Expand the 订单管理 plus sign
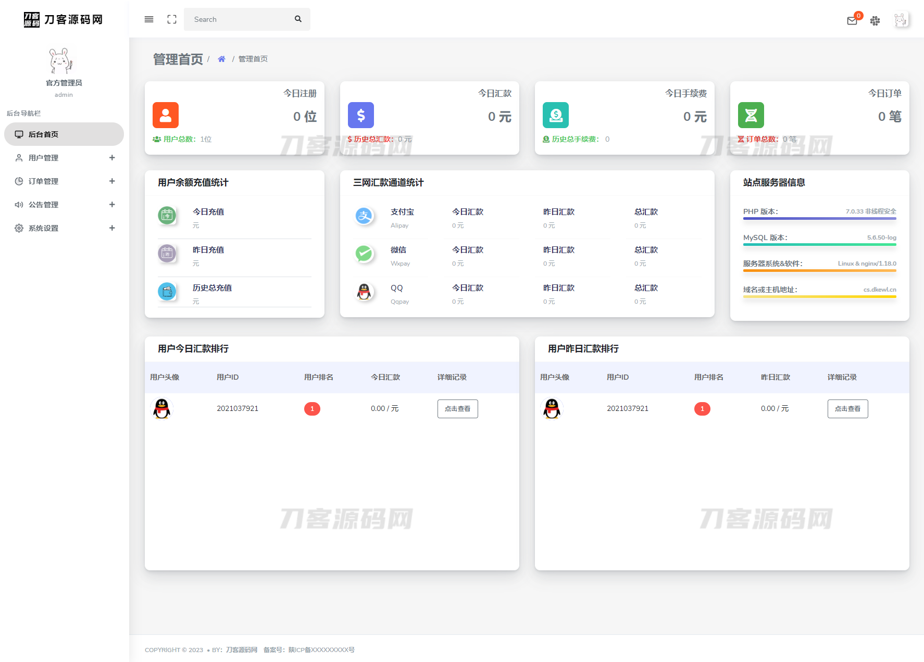This screenshot has height=662, width=924. coord(112,181)
